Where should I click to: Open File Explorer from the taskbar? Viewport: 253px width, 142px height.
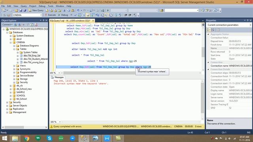(15, 138)
